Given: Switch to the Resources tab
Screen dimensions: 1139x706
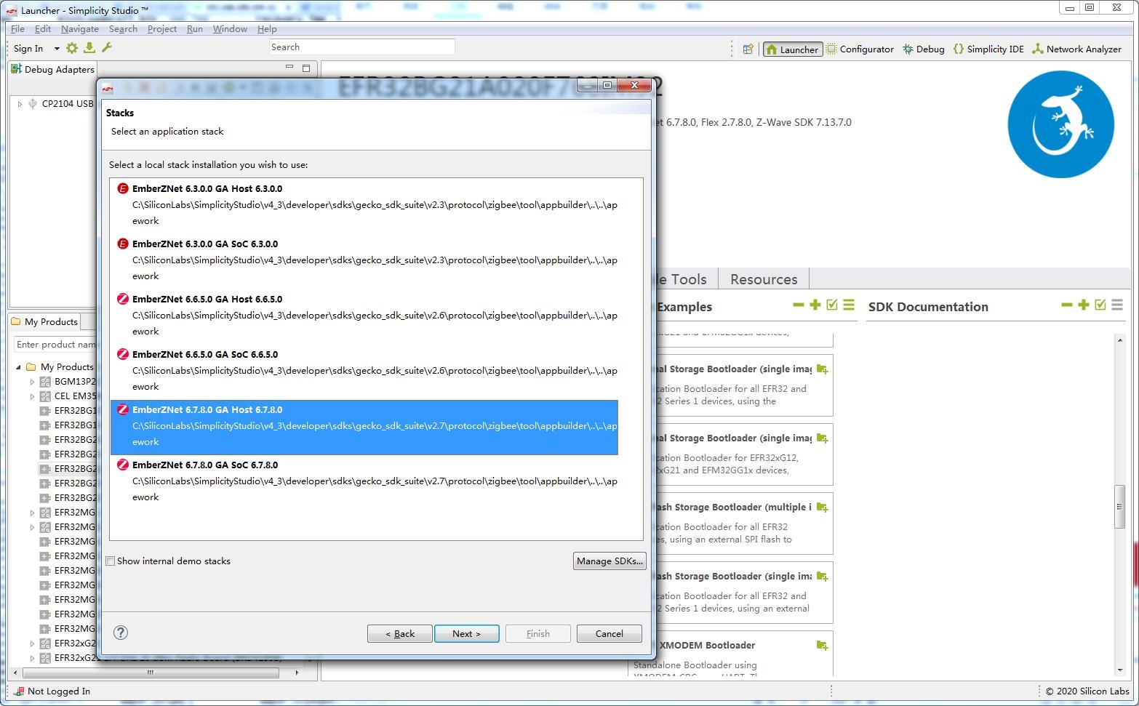Looking at the screenshot, I should [x=764, y=279].
